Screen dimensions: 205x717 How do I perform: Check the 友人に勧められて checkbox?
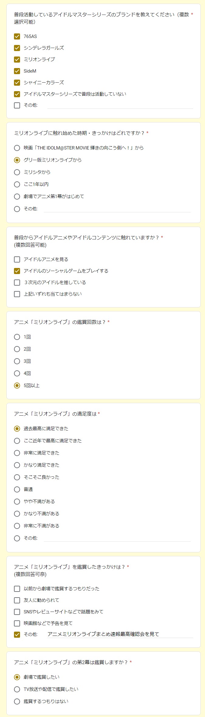[17, 600]
